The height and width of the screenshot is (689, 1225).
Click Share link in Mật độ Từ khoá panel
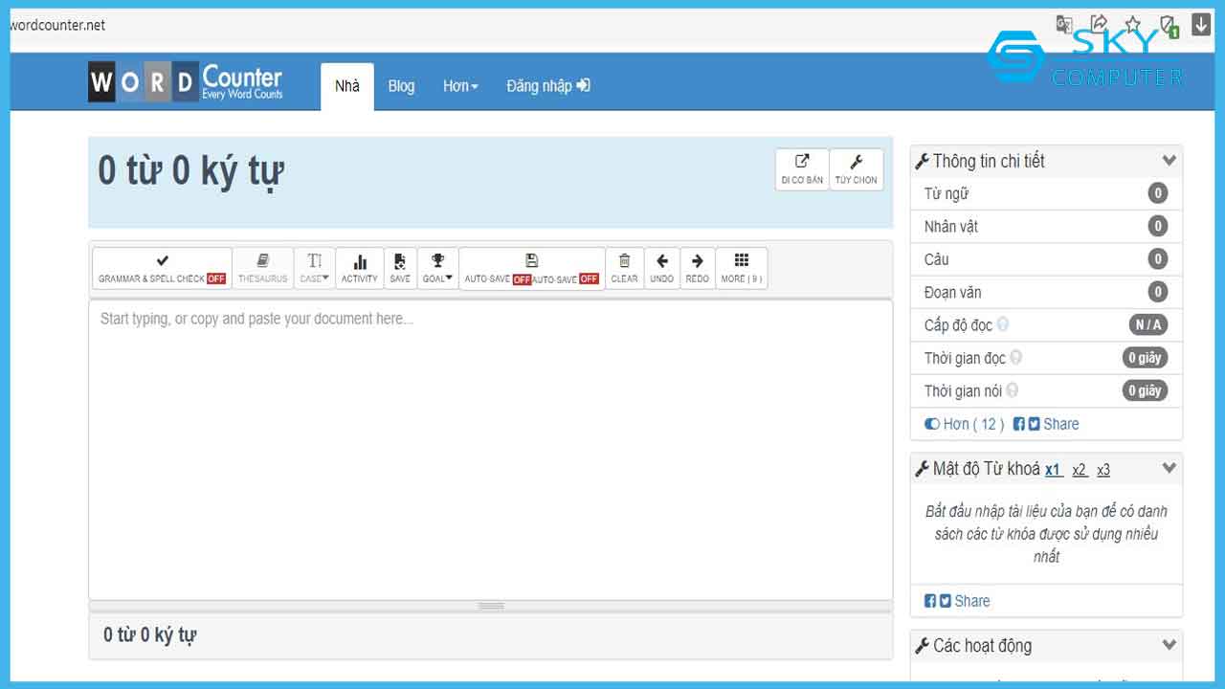972,601
